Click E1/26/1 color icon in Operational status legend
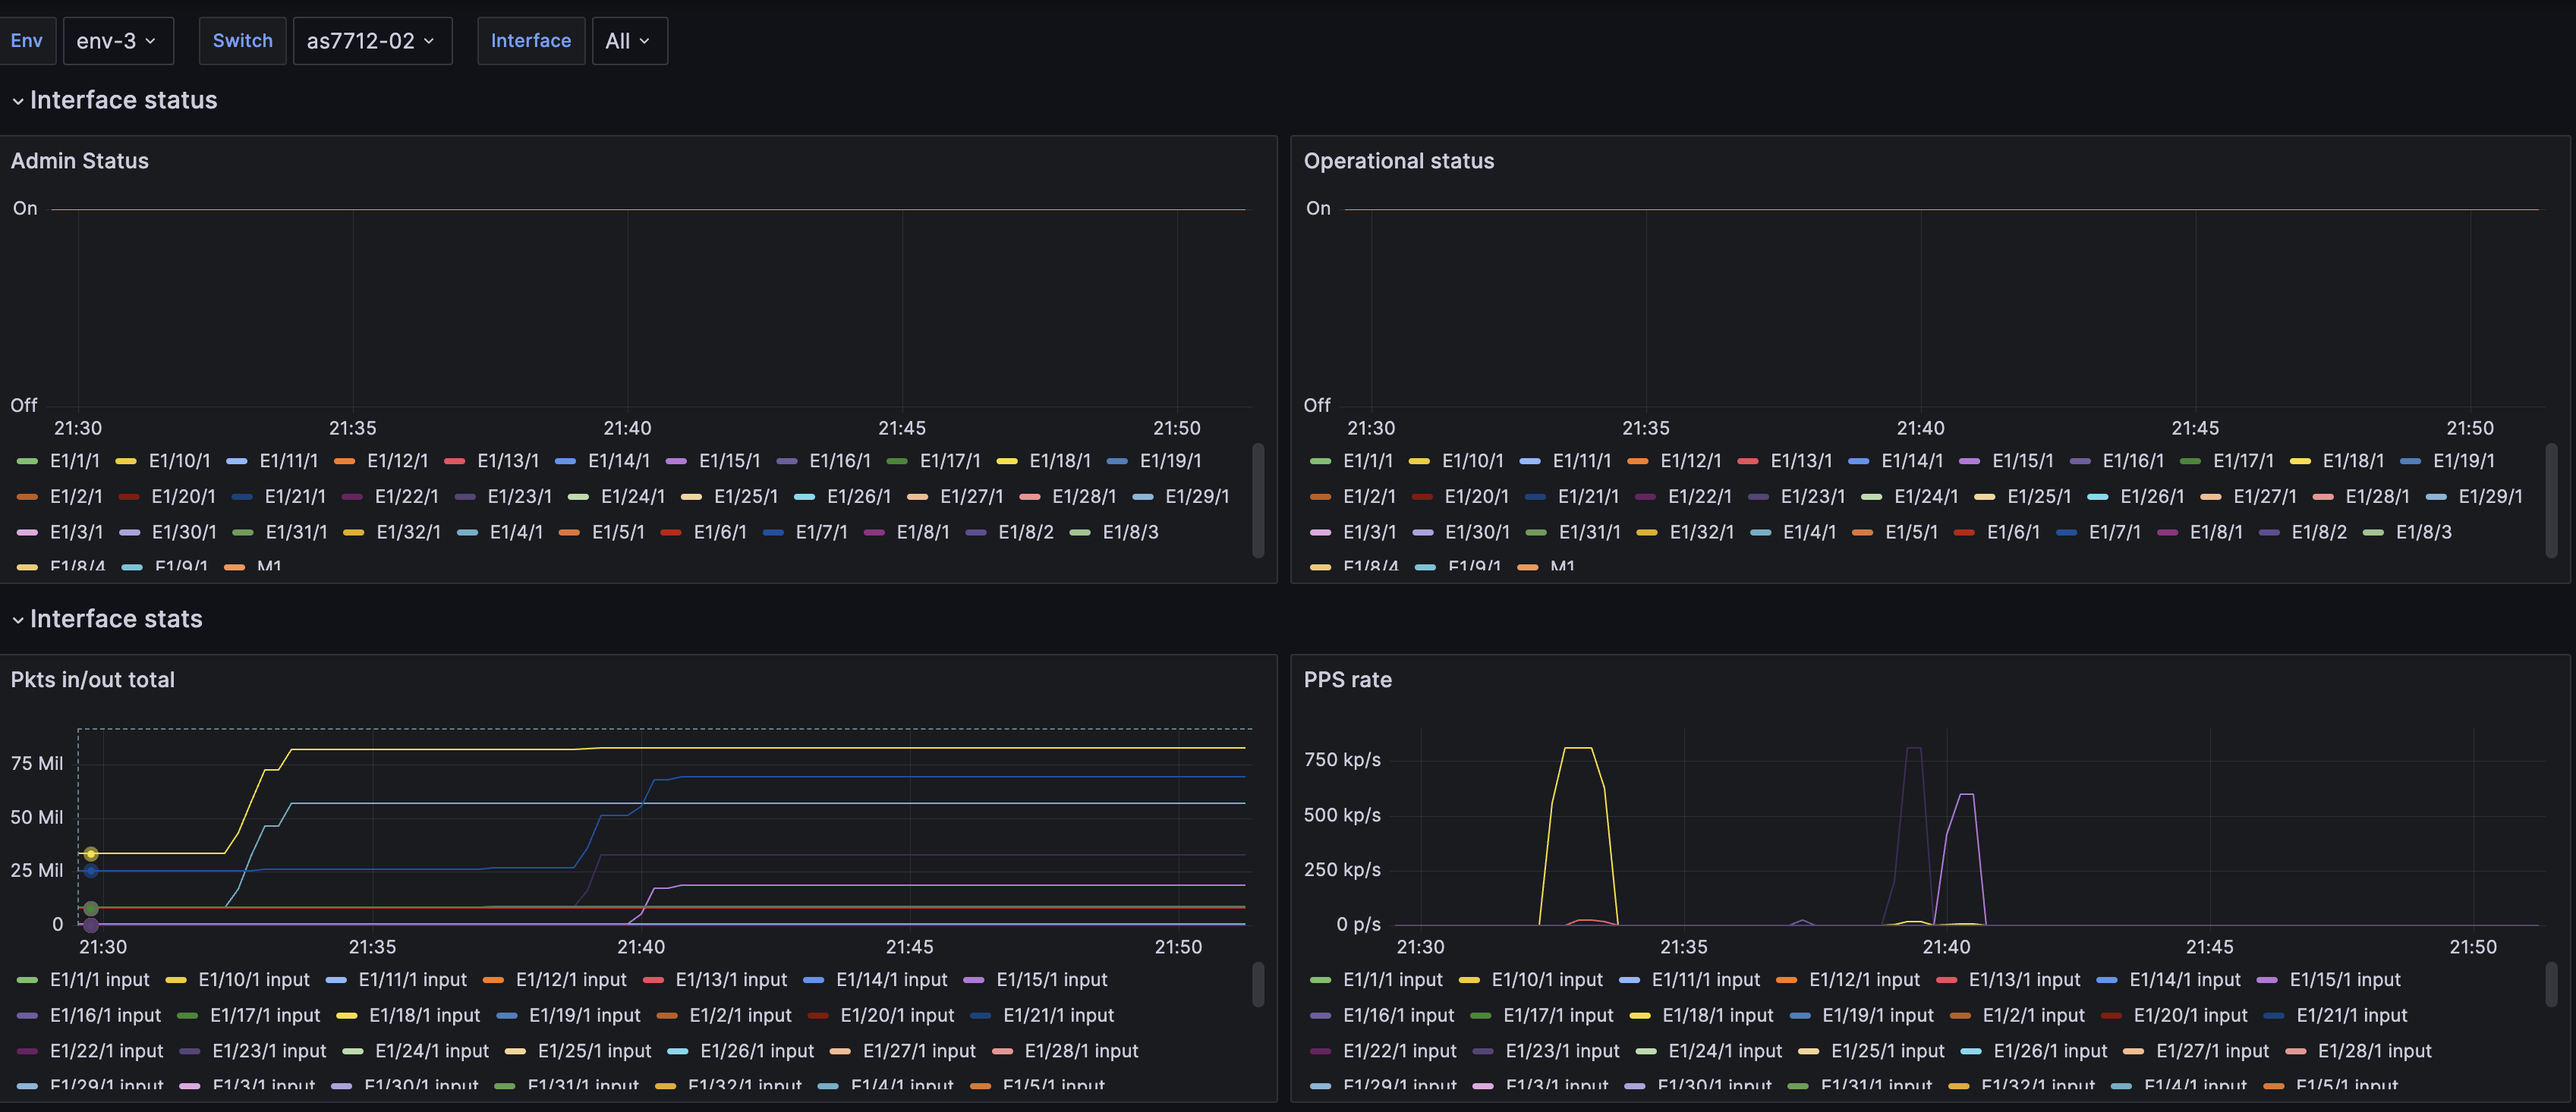Image resolution: width=2576 pixels, height=1112 pixels. pos(2097,497)
